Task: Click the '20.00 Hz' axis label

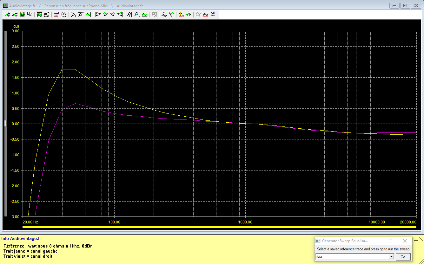Action: click(x=30, y=222)
